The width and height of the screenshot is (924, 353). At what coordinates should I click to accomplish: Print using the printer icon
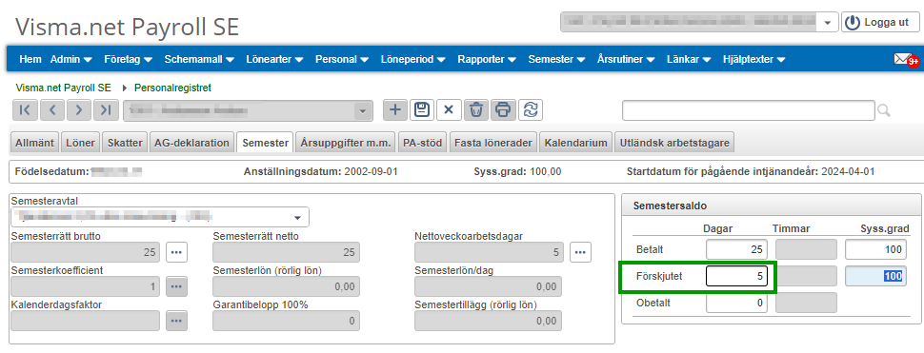click(x=503, y=109)
